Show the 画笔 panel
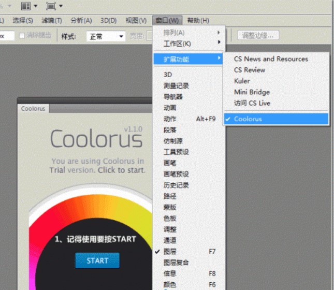334x290 pixels. click(189, 163)
